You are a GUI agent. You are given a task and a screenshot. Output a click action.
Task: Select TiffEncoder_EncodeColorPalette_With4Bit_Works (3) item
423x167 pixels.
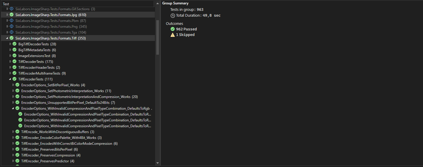(61, 137)
